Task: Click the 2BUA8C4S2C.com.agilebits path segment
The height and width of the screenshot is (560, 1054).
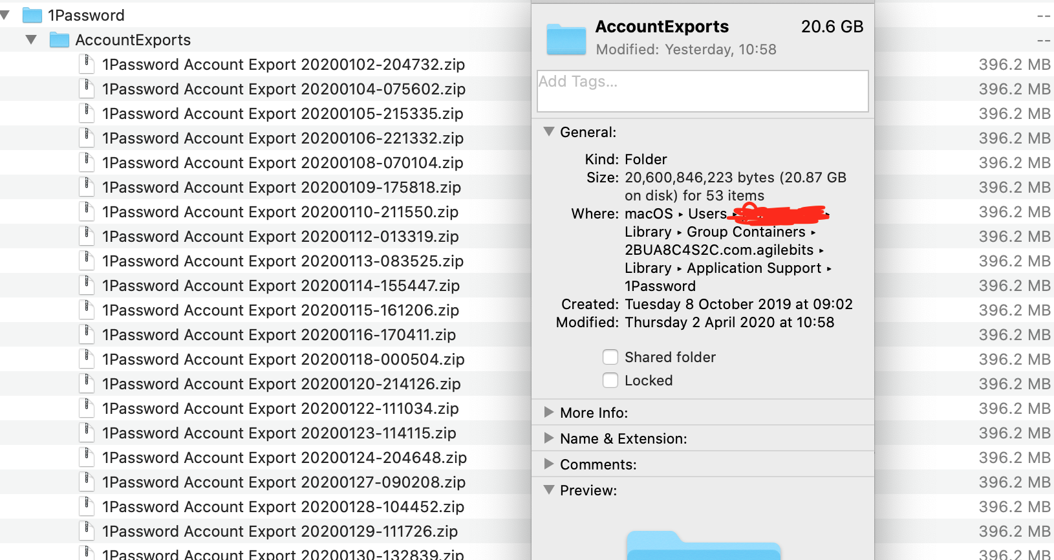Action: click(x=719, y=250)
